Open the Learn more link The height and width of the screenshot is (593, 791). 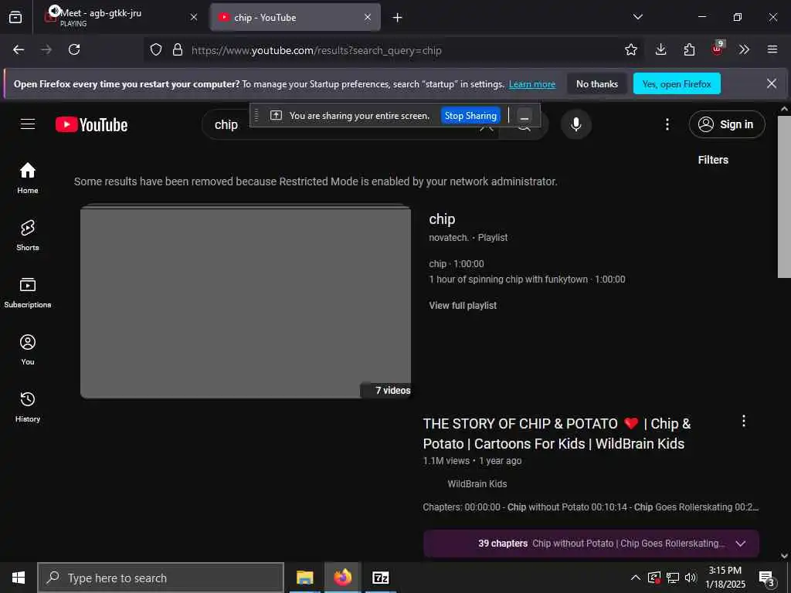pyautogui.click(x=531, y=84)
